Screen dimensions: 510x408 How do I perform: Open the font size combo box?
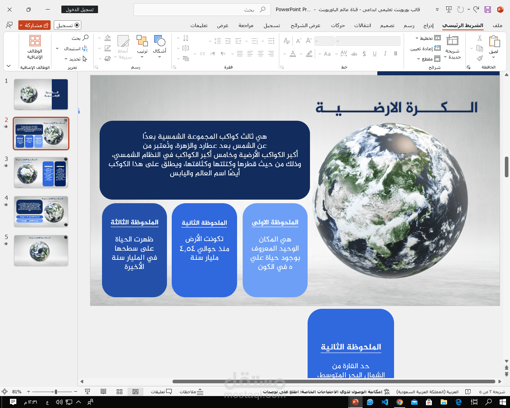pos(324,41)
